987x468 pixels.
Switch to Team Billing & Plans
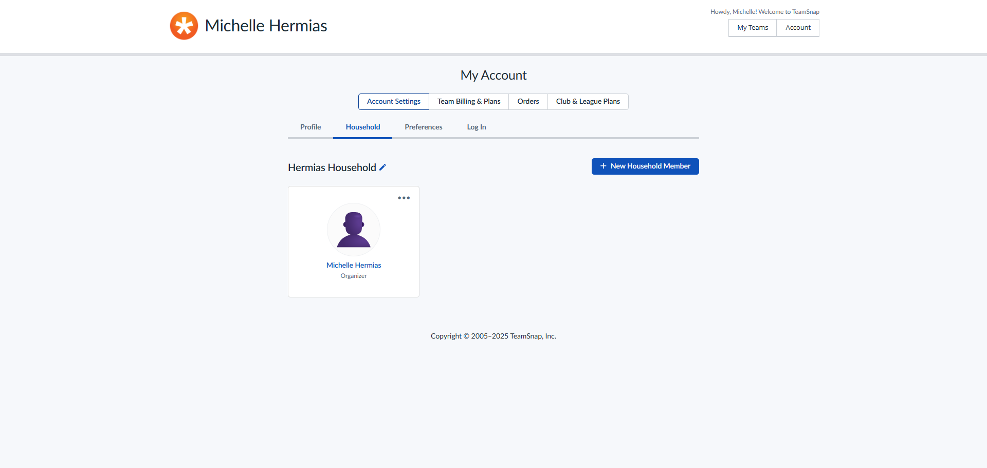(468, 102)
